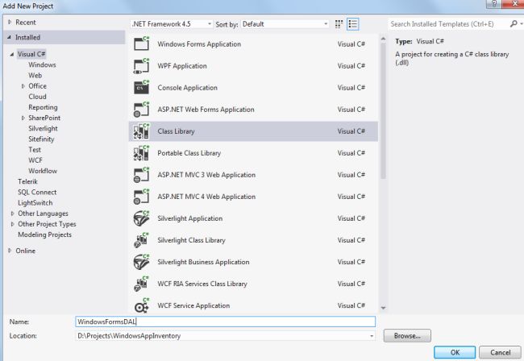
Task: Select the SQL Connect tree item
Action: [37, 192]
